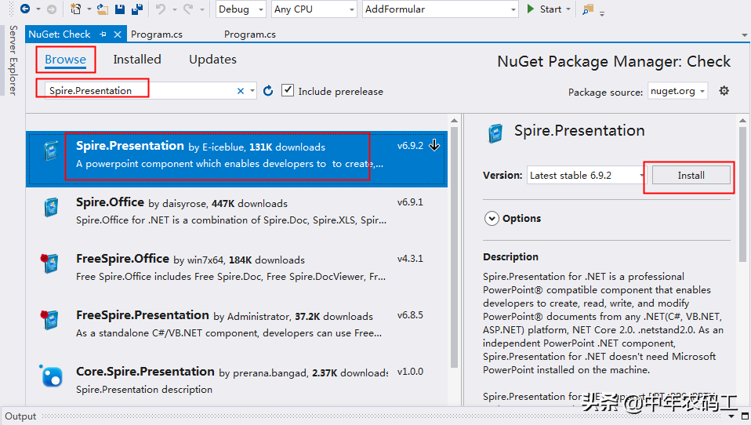The height and width of the screenshot is (425, 751).
Task: Click the Undo arrow icon
Action: (161, 9)
